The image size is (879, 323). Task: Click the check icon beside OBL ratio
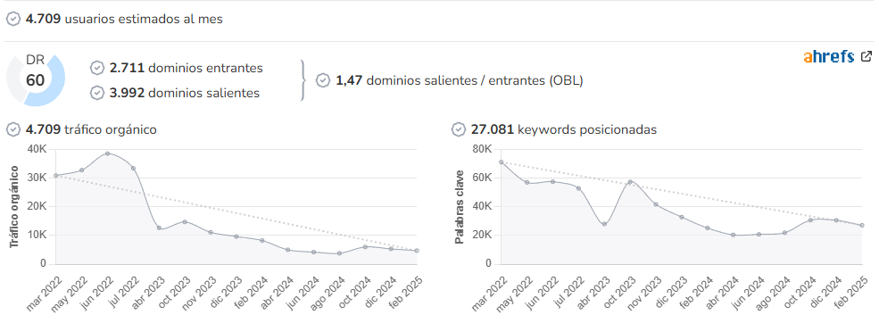tap(323, 80)
